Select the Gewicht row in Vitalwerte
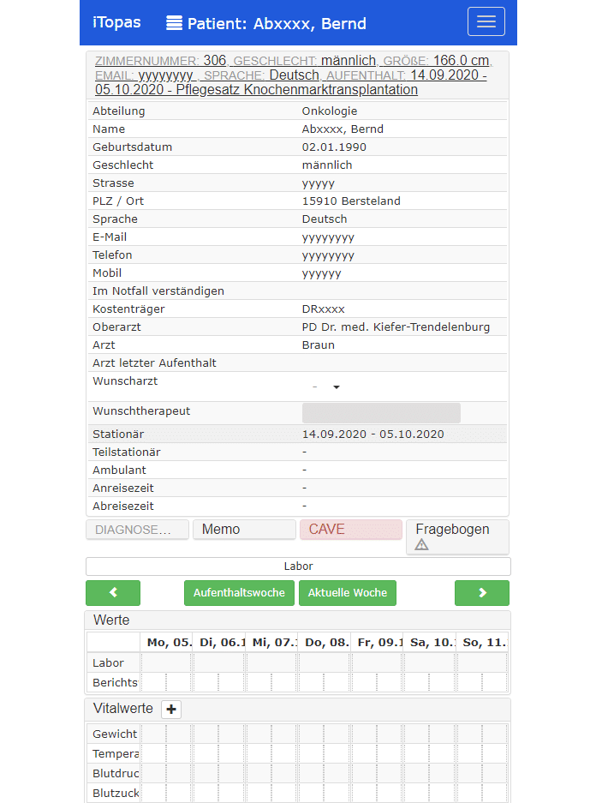This screenshot has height=803, width=596. (115, 734)
